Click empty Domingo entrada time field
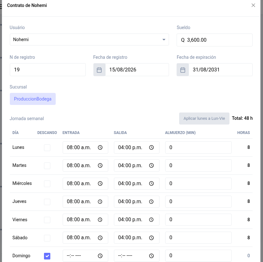263x262 pixels. click(85, 256)
